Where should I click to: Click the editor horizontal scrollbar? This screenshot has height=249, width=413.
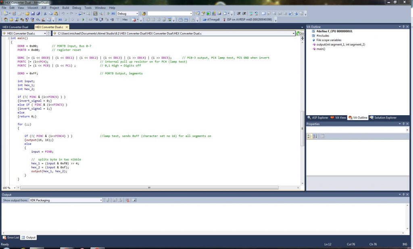(149, 188)
